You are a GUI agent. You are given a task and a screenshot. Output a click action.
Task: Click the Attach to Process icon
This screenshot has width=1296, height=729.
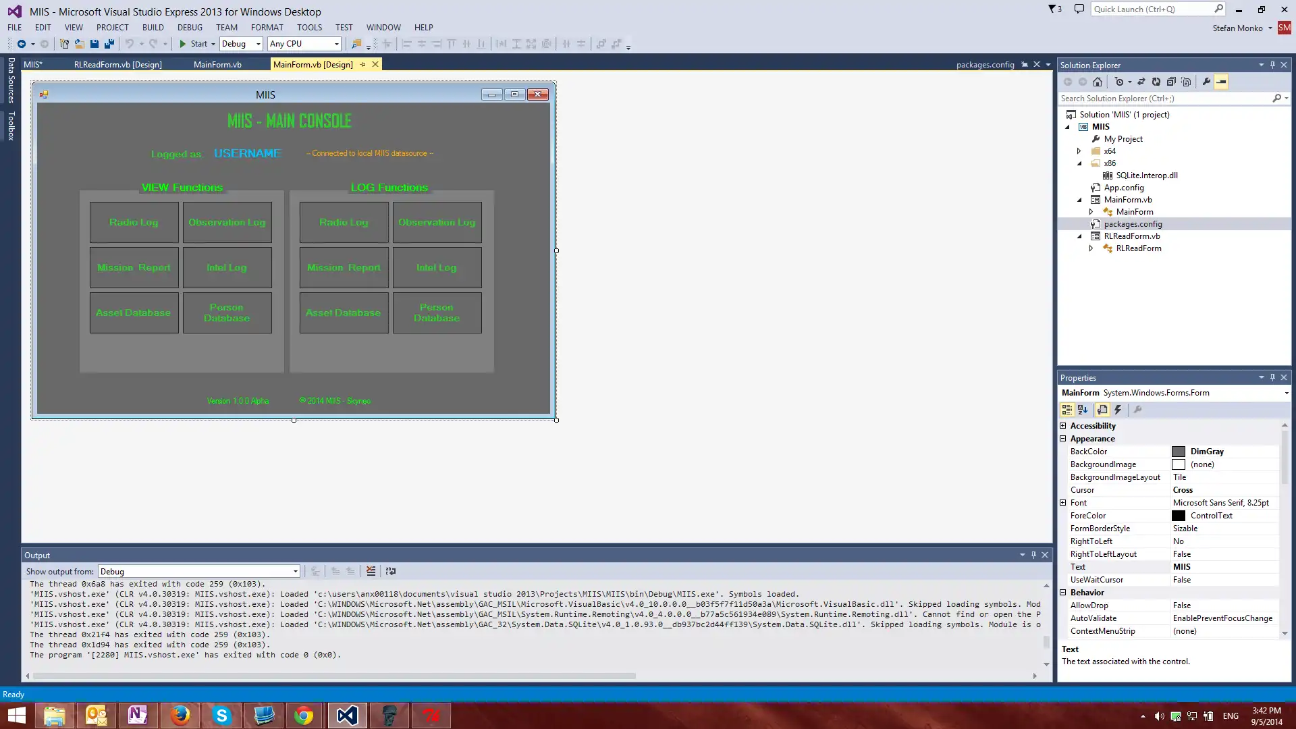tap(355, 44)
